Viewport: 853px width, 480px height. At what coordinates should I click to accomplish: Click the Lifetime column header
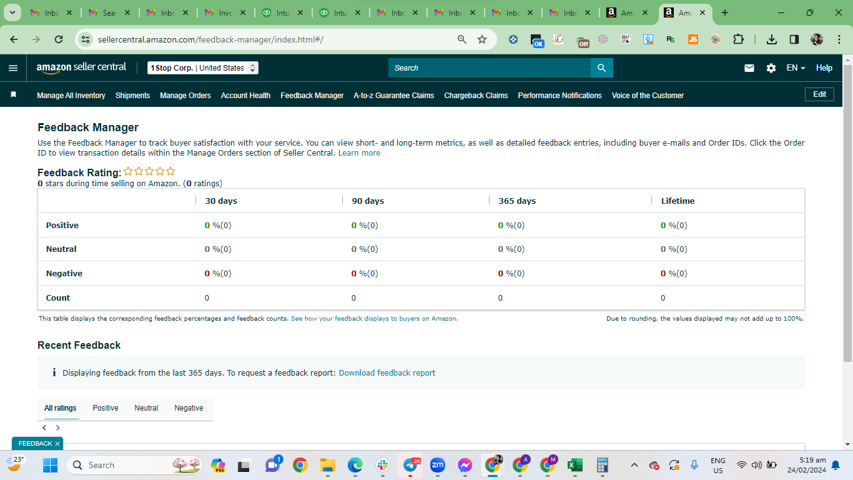tap(678, 201)
